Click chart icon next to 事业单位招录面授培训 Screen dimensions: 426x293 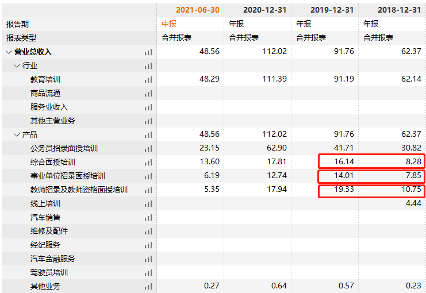coord(148,176)
